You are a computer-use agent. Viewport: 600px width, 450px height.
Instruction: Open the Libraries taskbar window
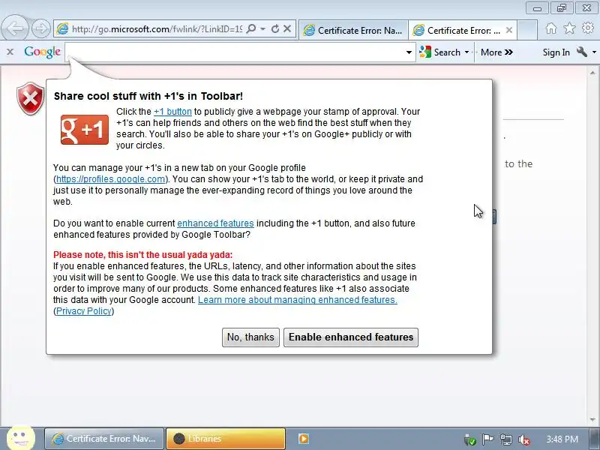click(226, 439)
